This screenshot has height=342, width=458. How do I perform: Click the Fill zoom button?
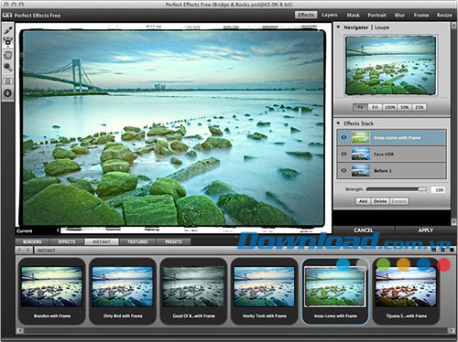click(x=375, y=107)
